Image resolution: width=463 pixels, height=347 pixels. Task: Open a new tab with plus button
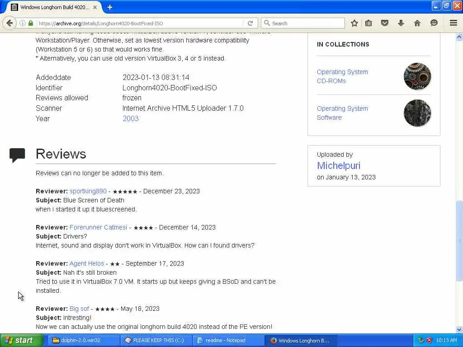(109, 7)
